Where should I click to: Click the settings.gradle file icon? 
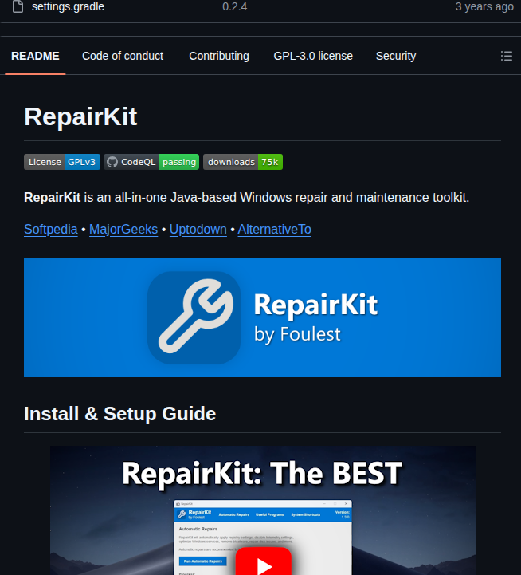click(x=18, y=6)
